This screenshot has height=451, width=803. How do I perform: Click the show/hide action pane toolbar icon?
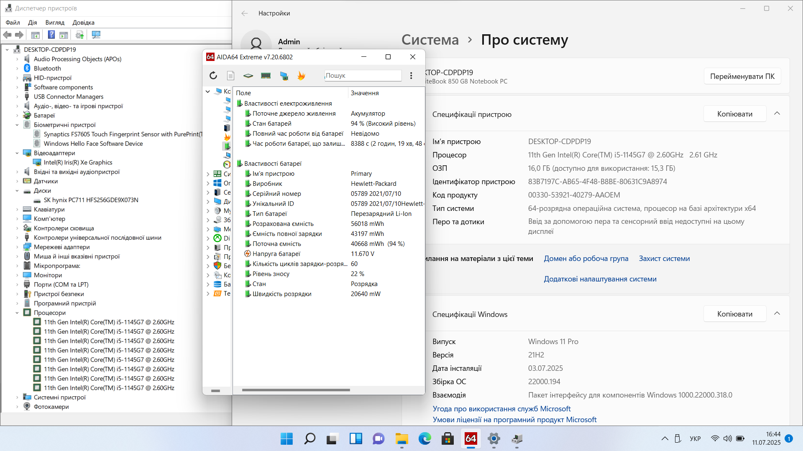coord(64,35)
